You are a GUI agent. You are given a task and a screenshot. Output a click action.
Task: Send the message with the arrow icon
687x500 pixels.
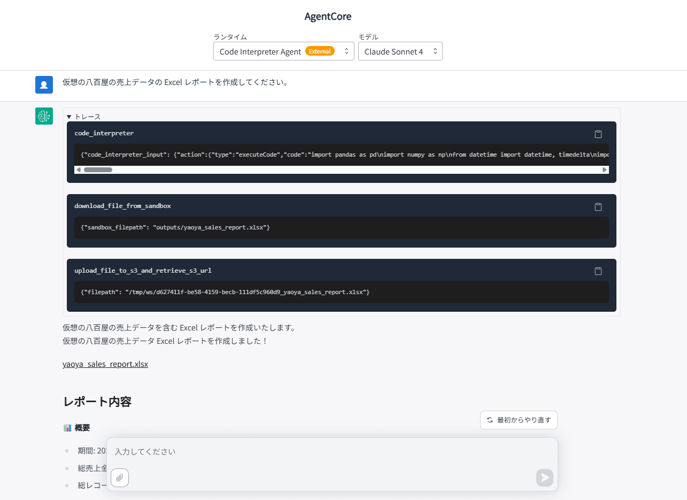click(544, 478)
